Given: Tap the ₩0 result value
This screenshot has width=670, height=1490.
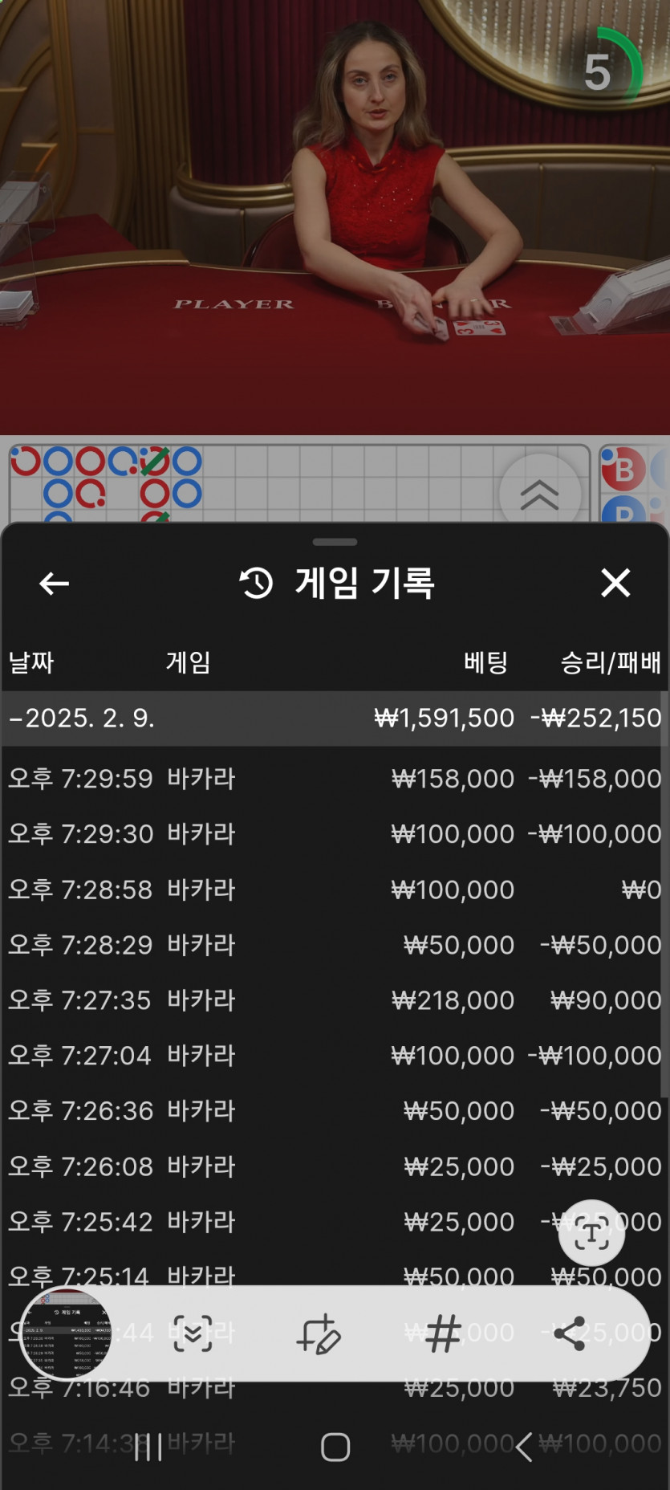Looking at the screenshot, I should (x=641, y=890).
